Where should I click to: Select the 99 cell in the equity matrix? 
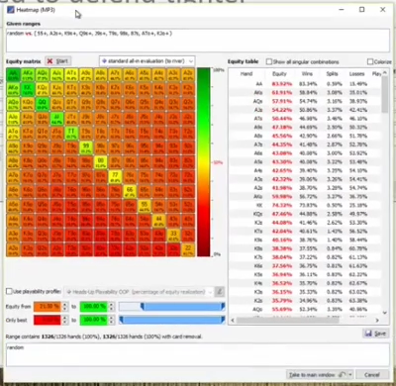pos(86,147)
